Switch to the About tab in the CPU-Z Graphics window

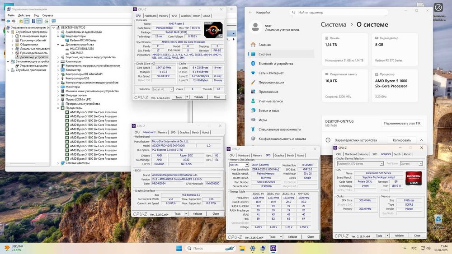(407, 154)
